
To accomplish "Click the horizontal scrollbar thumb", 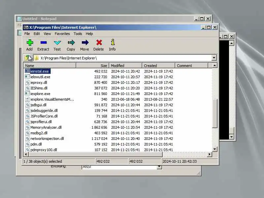I will pyautogui.click(x=95, y=154).
